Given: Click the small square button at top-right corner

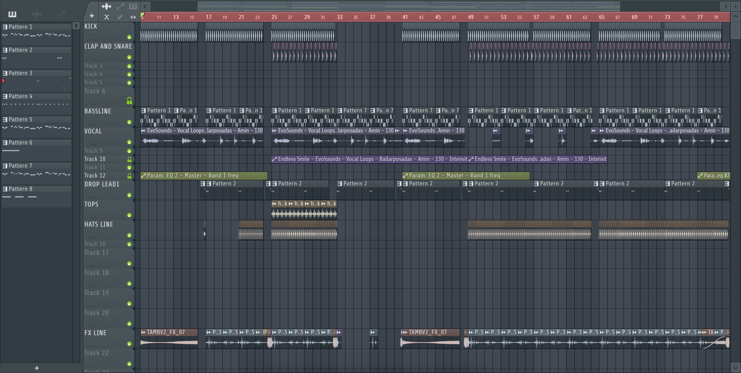Looking at the screenshot, I should 736,6.
